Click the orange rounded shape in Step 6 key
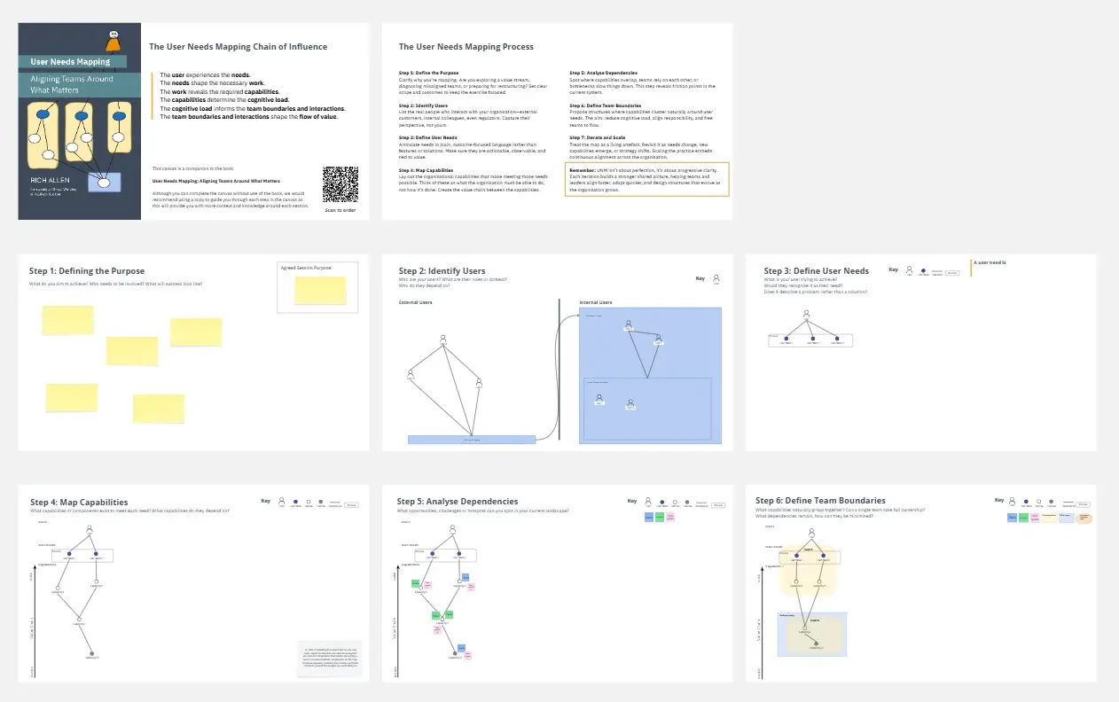The height and width of the screenshot is (702, 1119). coord(1084,518)
